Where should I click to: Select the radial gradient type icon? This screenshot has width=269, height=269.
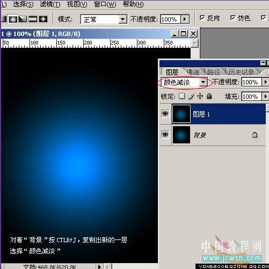click(13, 19)
